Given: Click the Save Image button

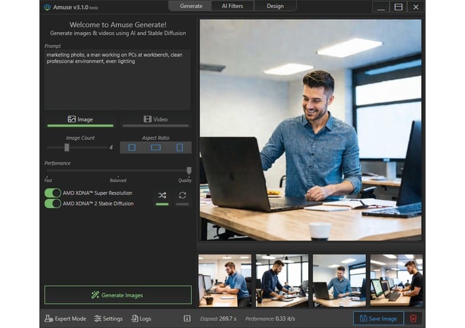Looking at the screenshot, I should (378, 319).
